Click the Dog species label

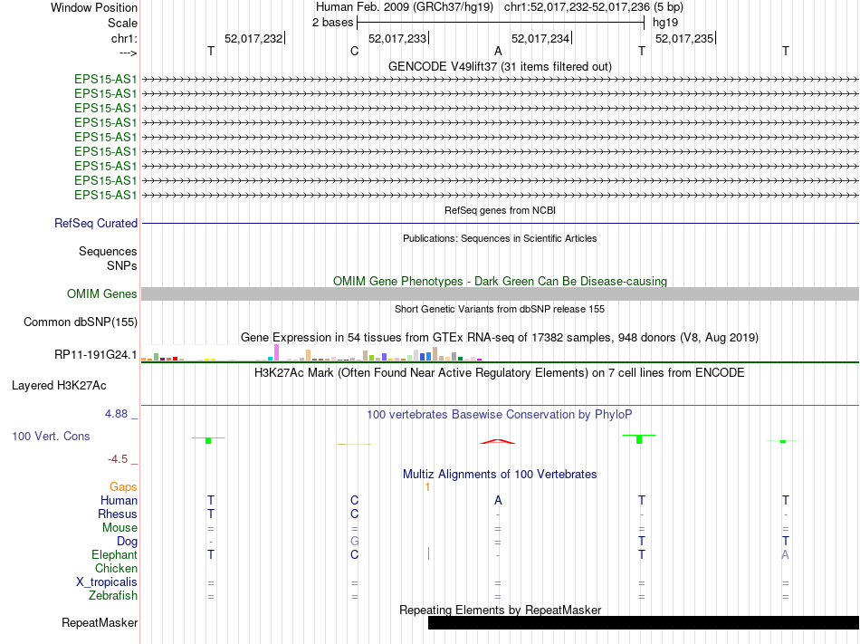127,542
